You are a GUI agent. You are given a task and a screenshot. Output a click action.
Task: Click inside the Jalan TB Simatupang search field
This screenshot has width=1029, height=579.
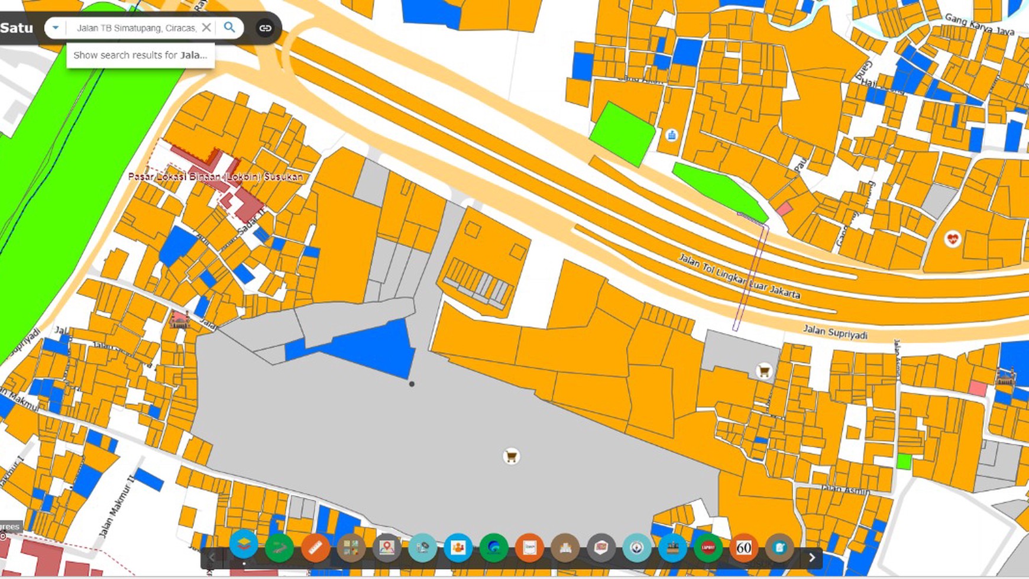tap(136, 28)
